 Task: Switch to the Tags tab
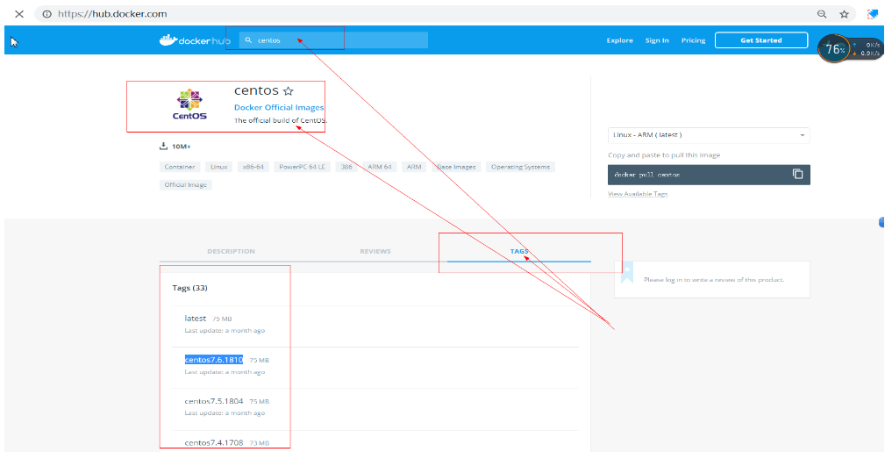coord(519,251)
